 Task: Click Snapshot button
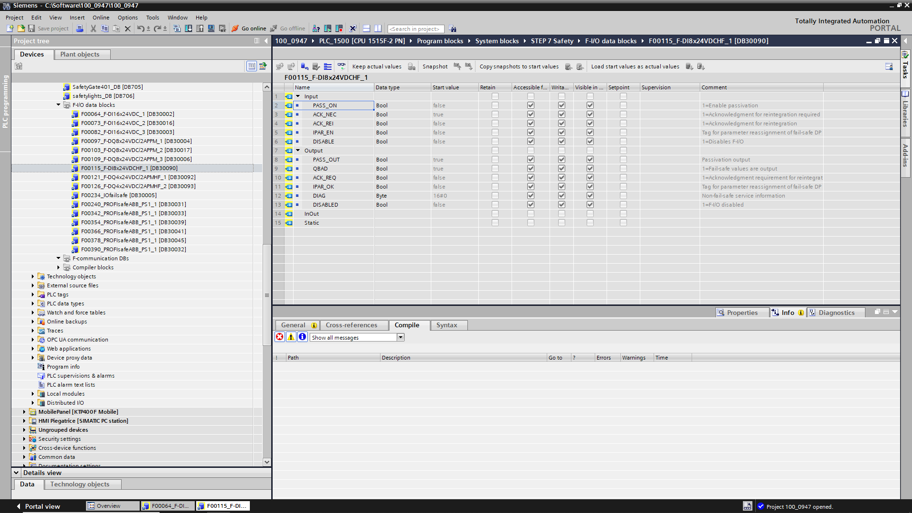(x=435, y=66)
